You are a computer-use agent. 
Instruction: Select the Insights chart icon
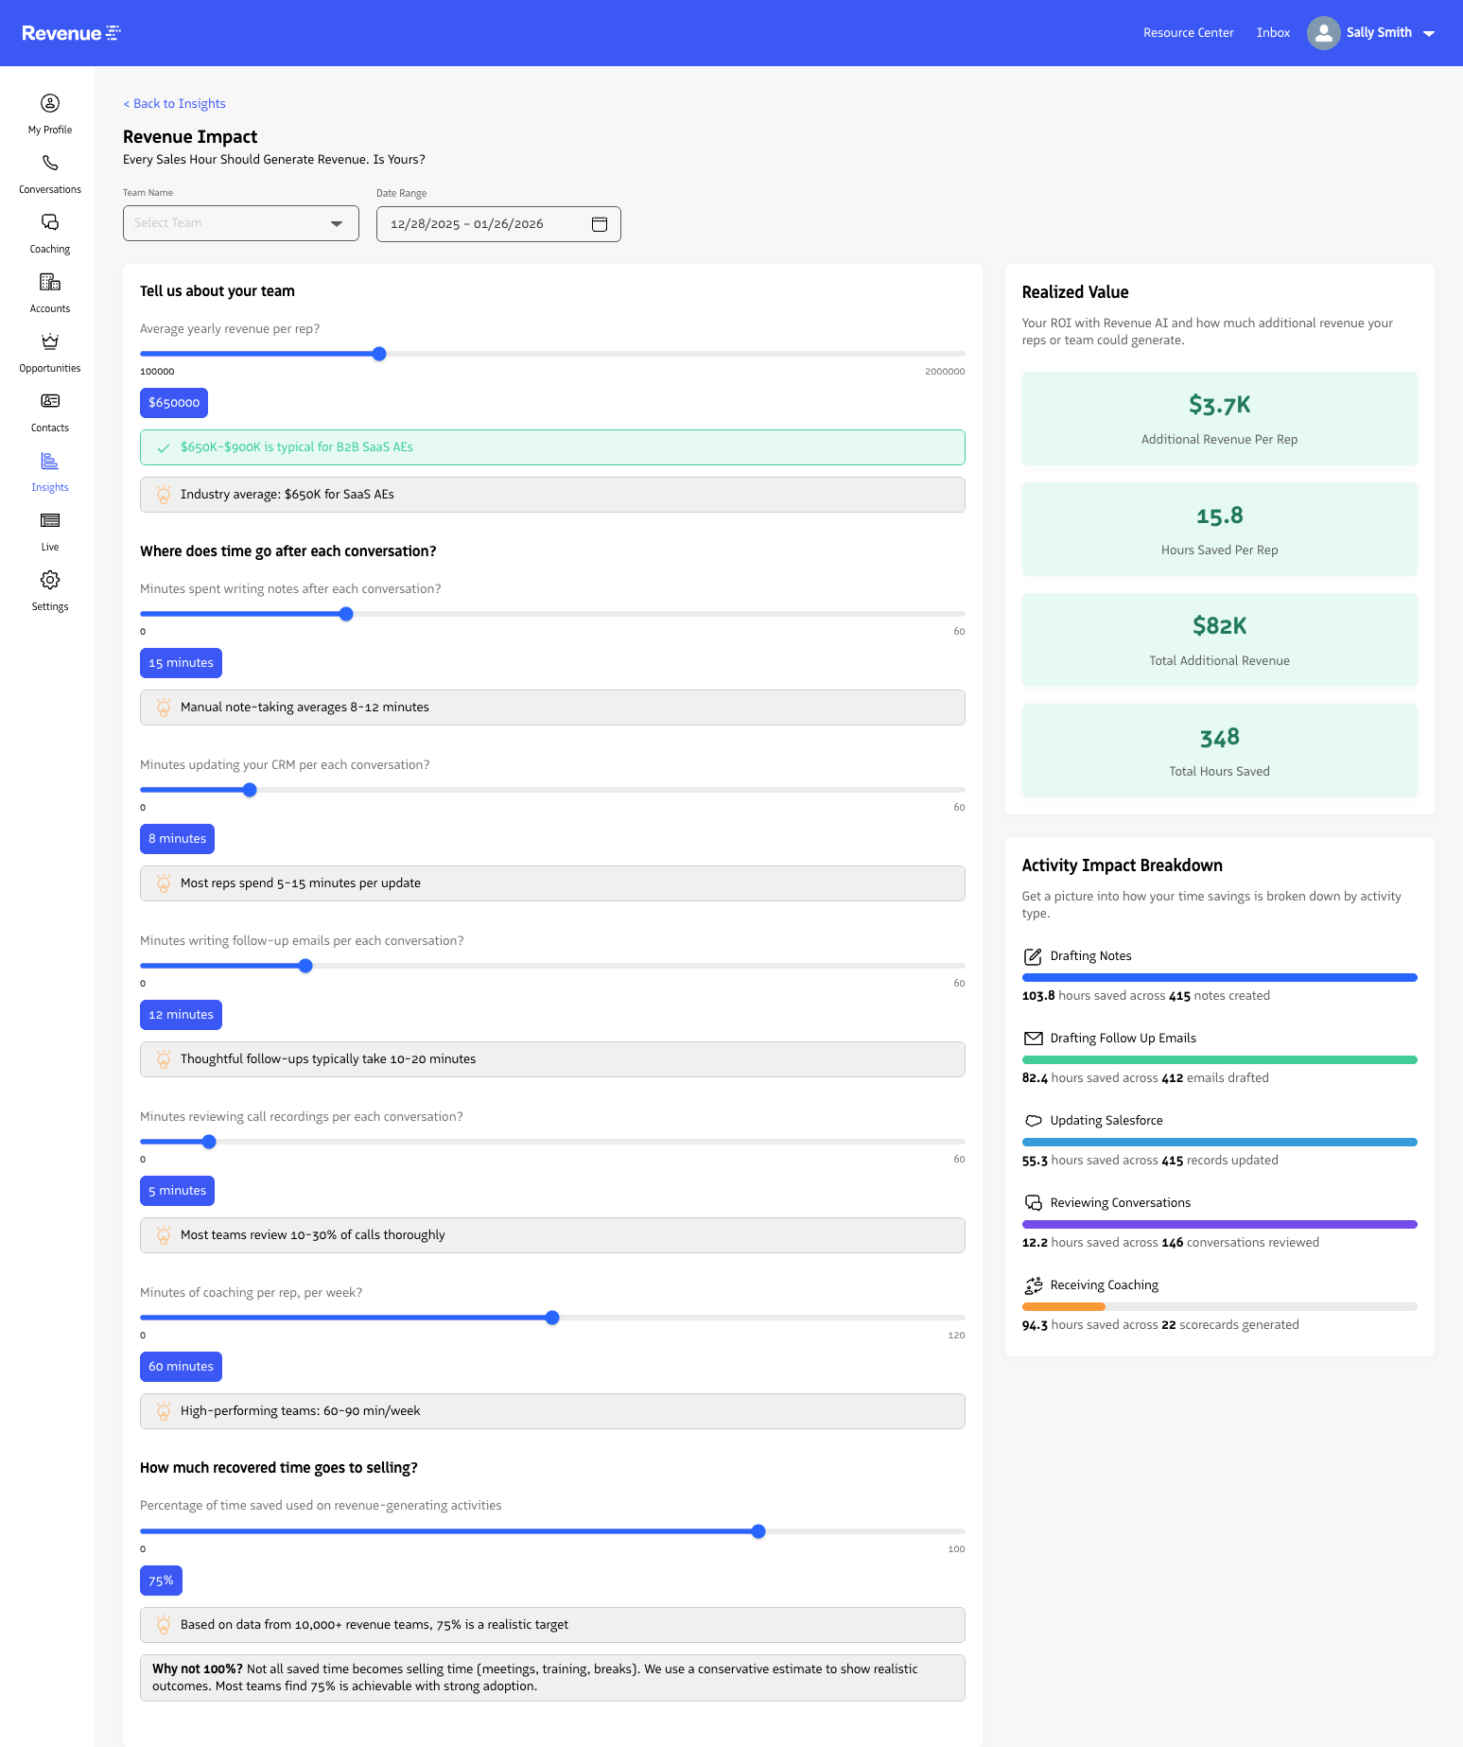[50, 461]
